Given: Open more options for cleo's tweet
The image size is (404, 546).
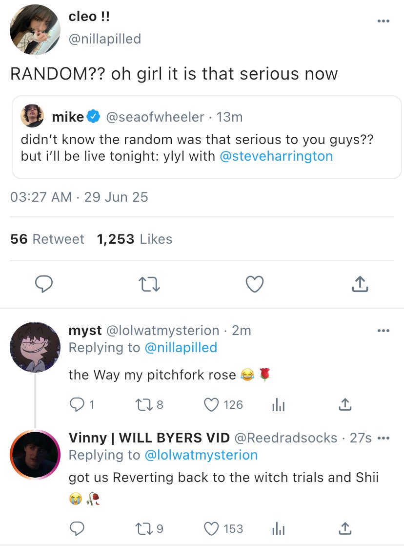Looking at the screenshot, I should click(384, 21).
